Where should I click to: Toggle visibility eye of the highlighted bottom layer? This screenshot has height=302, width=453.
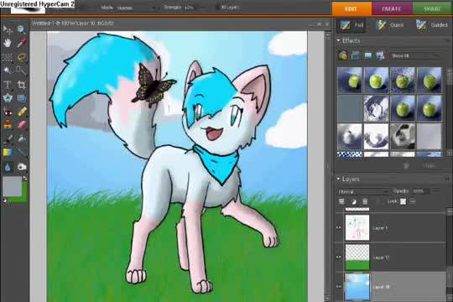coord(339,287)
